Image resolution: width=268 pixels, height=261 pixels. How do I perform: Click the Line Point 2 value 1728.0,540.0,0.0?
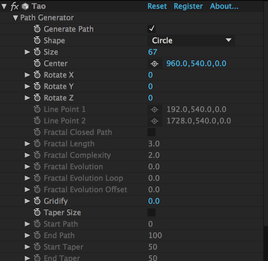tap(199, 121)
